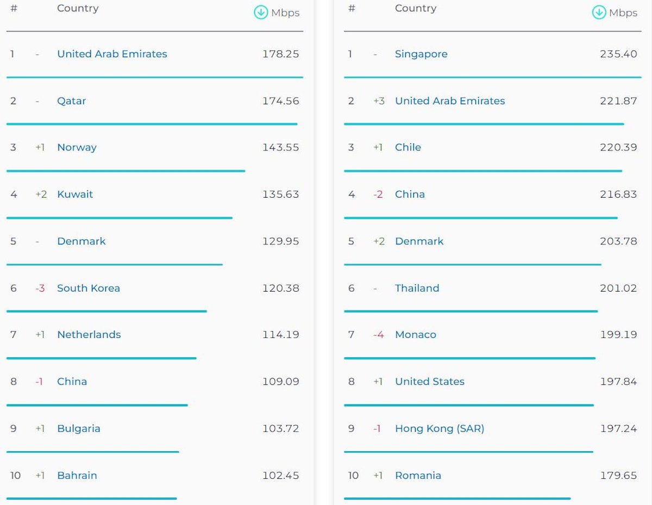Select the Romania country link
Screen dimensions: 652x505
click(418, 476)
